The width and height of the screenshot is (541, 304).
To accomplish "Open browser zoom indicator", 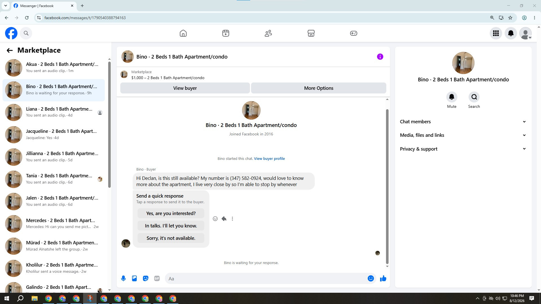I will point(492,18).
